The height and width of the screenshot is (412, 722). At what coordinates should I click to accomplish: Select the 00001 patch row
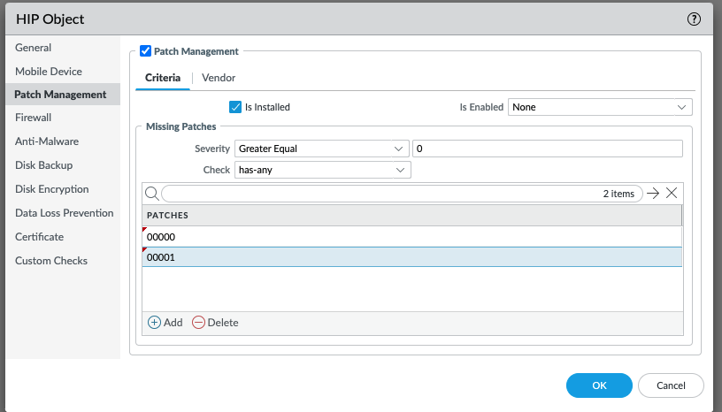click(412, 257)
